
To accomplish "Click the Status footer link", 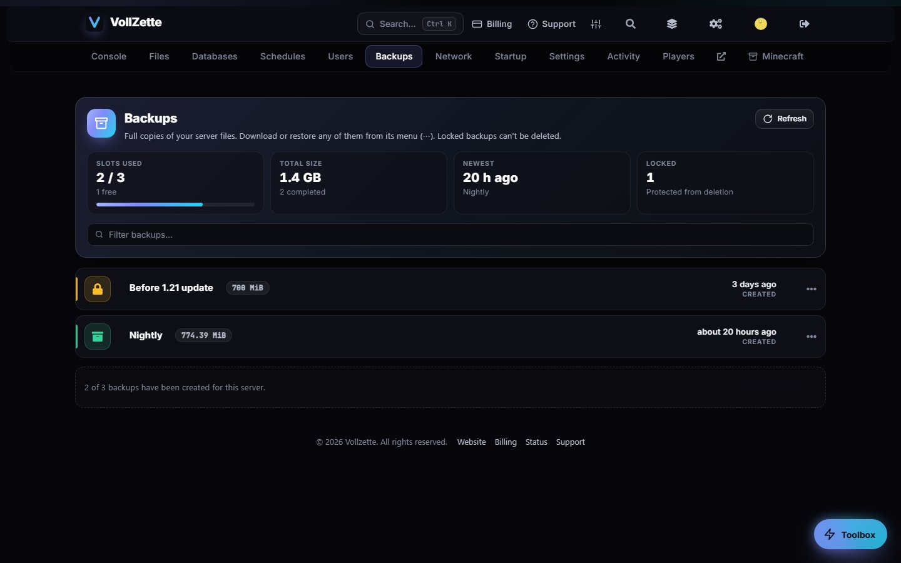I will (536, 442).
